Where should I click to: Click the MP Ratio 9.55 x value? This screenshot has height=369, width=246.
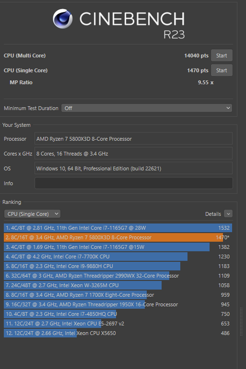click(206, 82)
